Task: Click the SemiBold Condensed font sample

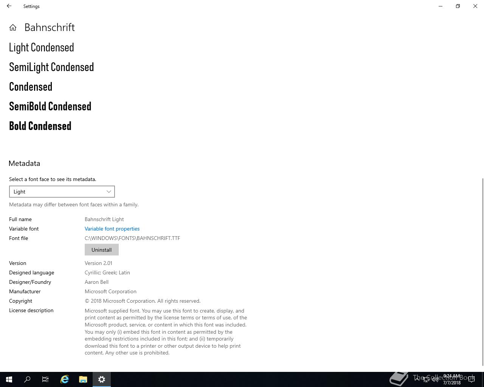Action: coord(50,107)
